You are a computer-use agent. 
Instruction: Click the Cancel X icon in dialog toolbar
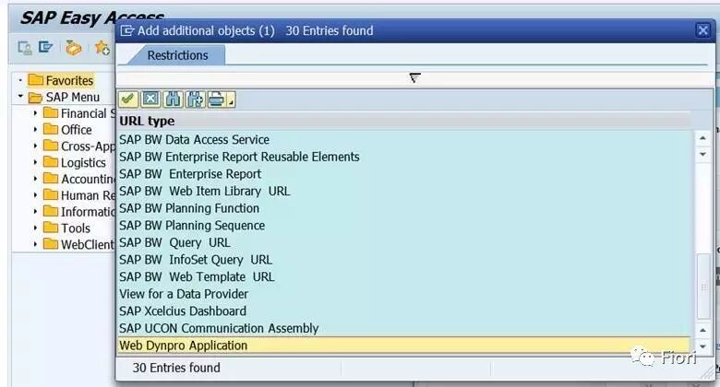click(x=150, y=99)
